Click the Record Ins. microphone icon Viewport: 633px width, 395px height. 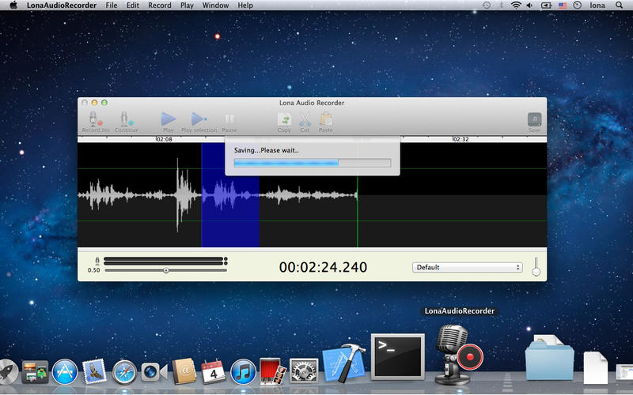(x=94, y=119)
